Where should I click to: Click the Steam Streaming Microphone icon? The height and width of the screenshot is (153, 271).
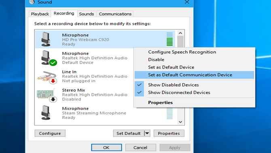coord(46,113)
